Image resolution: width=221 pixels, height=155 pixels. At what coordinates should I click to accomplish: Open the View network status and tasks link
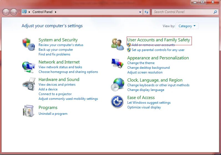pyautogui.click(x=60, y=67)
